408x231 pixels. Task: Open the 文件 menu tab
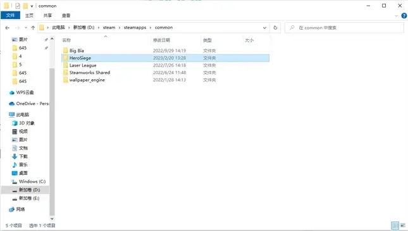point(10,15)
